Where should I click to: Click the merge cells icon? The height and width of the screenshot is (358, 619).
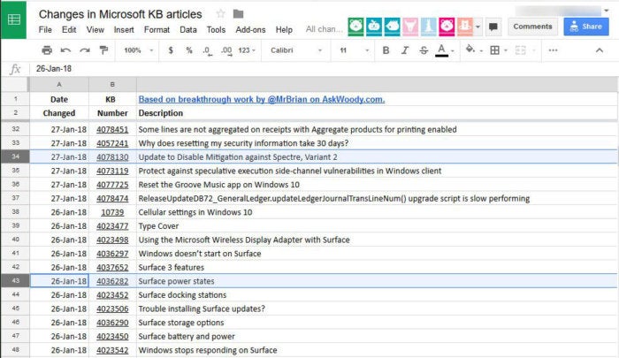[520, 50]
